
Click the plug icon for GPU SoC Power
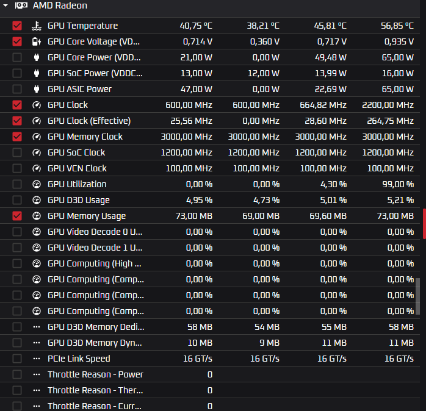pos(37,73)
